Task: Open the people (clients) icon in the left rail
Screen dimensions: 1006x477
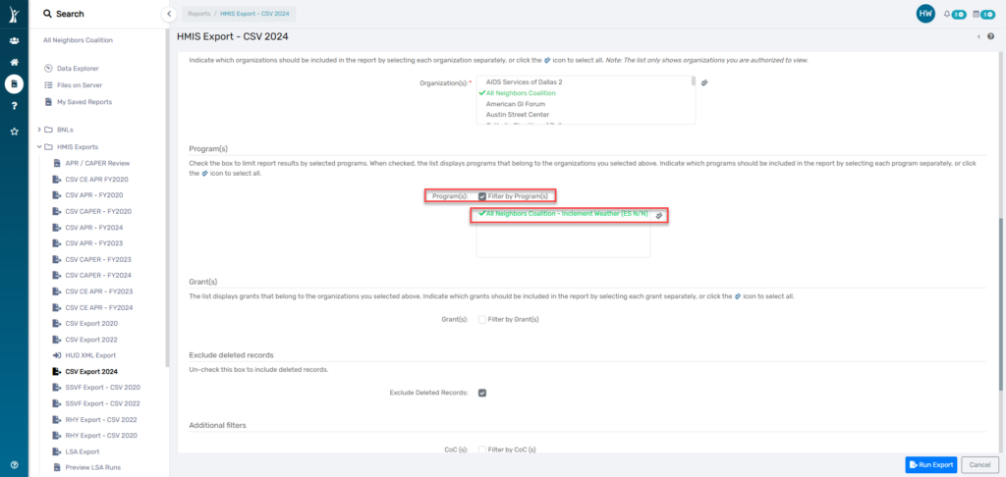Action: coord(14,40)
